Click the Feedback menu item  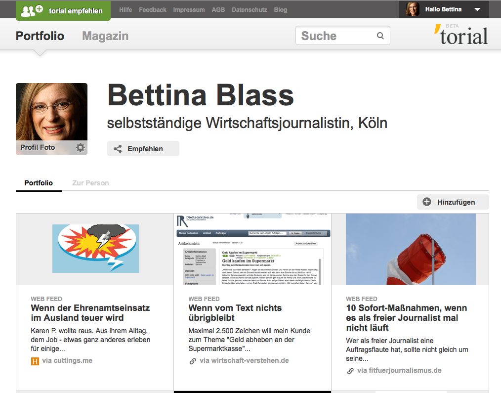click(152, 9)
